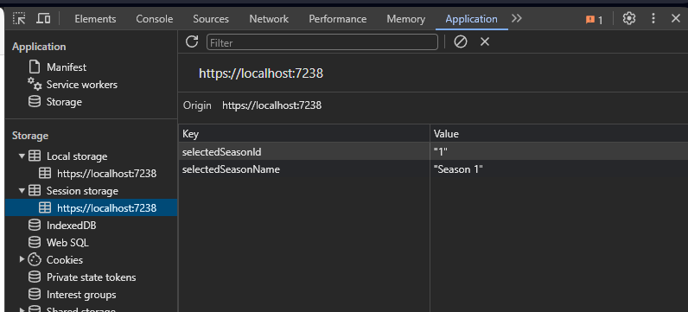This screenshot has height=312, width=688.
Task: Select the selectedSeasonName row
Action: (433, 169)
